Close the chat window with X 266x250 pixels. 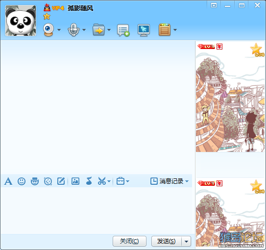[257, 5]
